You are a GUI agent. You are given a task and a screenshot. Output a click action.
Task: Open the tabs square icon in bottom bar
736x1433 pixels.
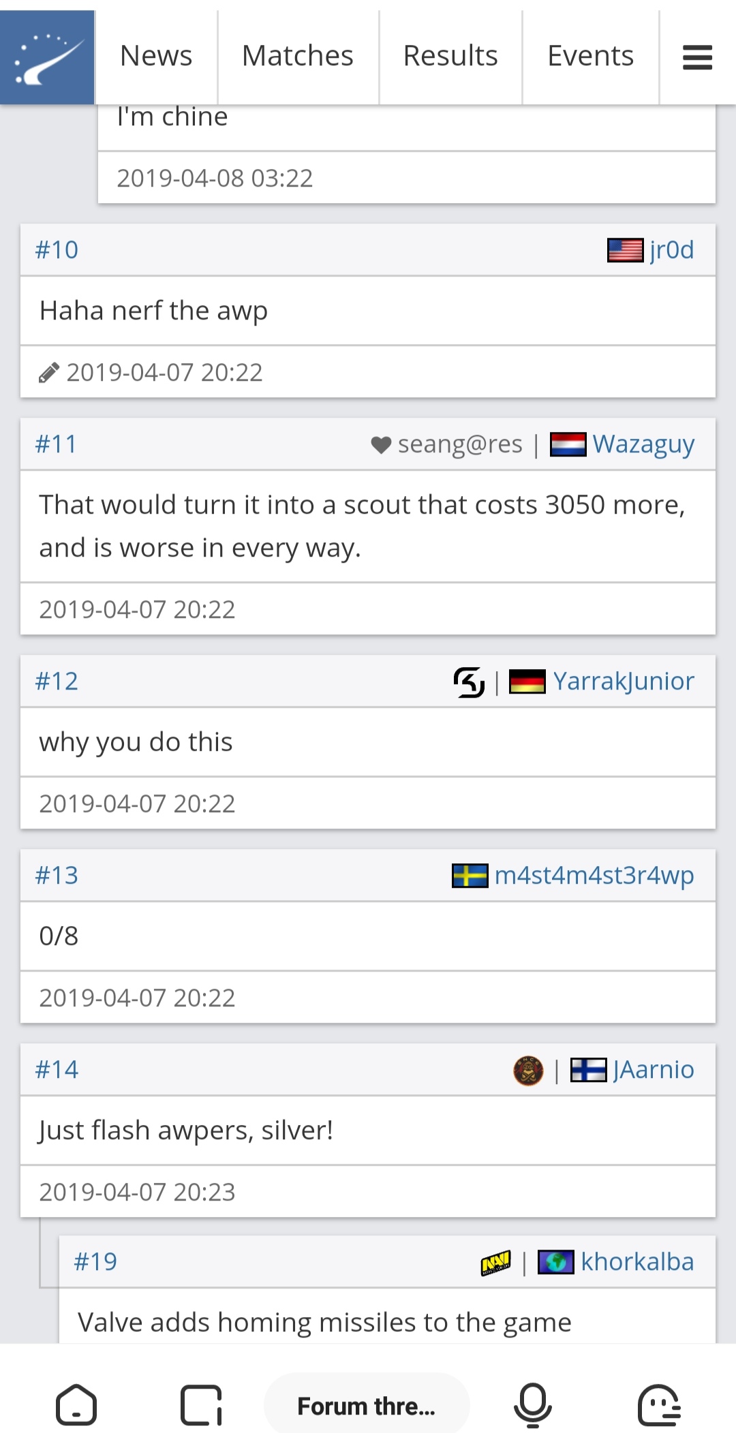coord(201,1405)
